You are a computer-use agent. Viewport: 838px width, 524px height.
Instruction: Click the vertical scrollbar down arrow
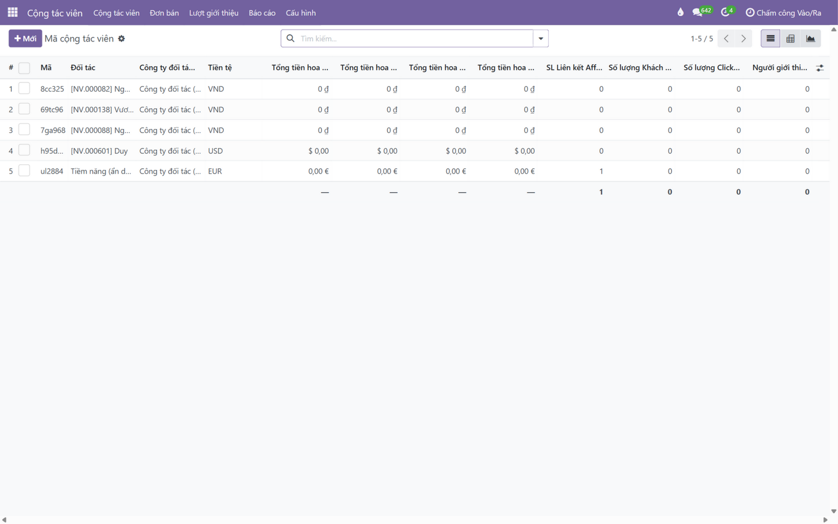834,511
